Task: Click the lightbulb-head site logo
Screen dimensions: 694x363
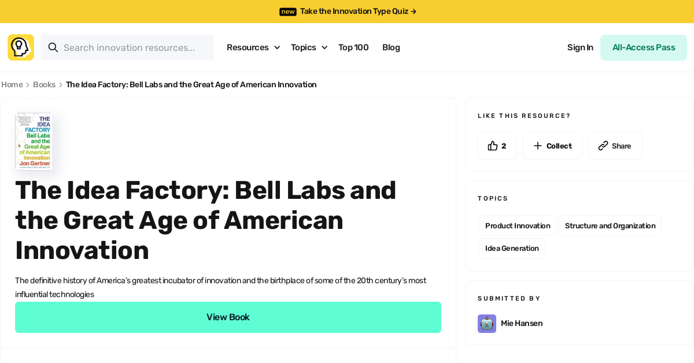Action: 20,47
